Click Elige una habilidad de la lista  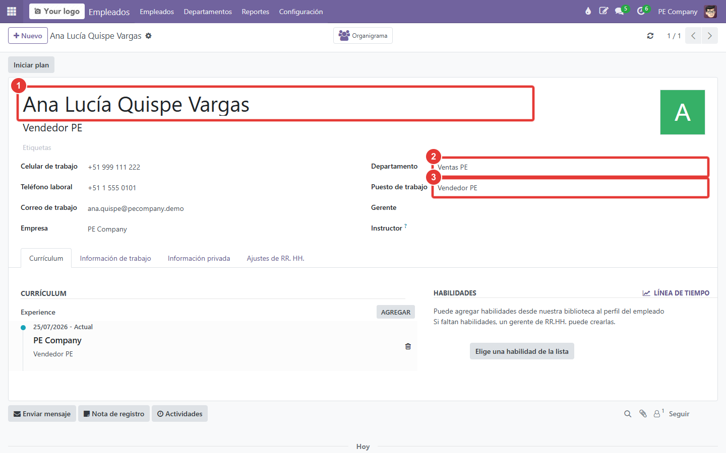point(522,351)
